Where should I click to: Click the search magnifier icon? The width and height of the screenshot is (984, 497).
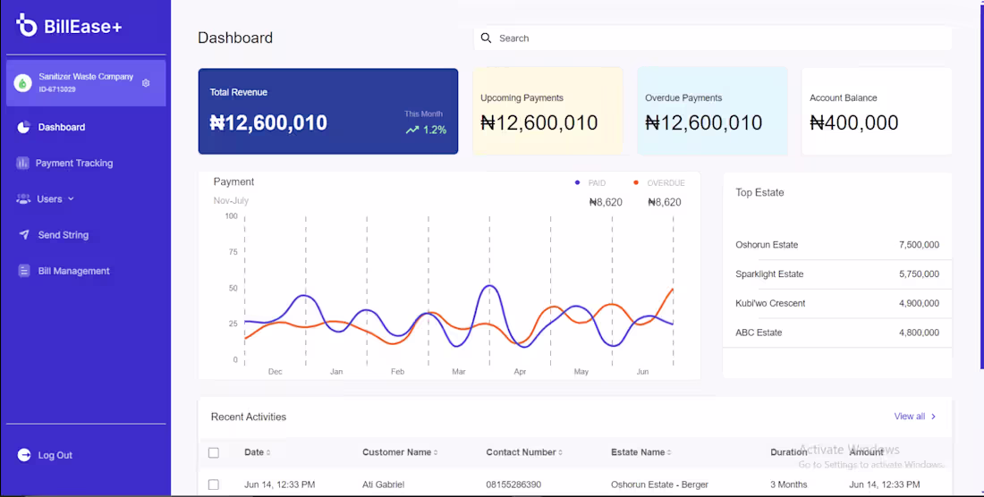tap(487, 38)
